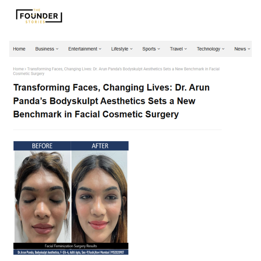Open the Sports menu item
Screen dimensions: 261x261
(149, 49)
